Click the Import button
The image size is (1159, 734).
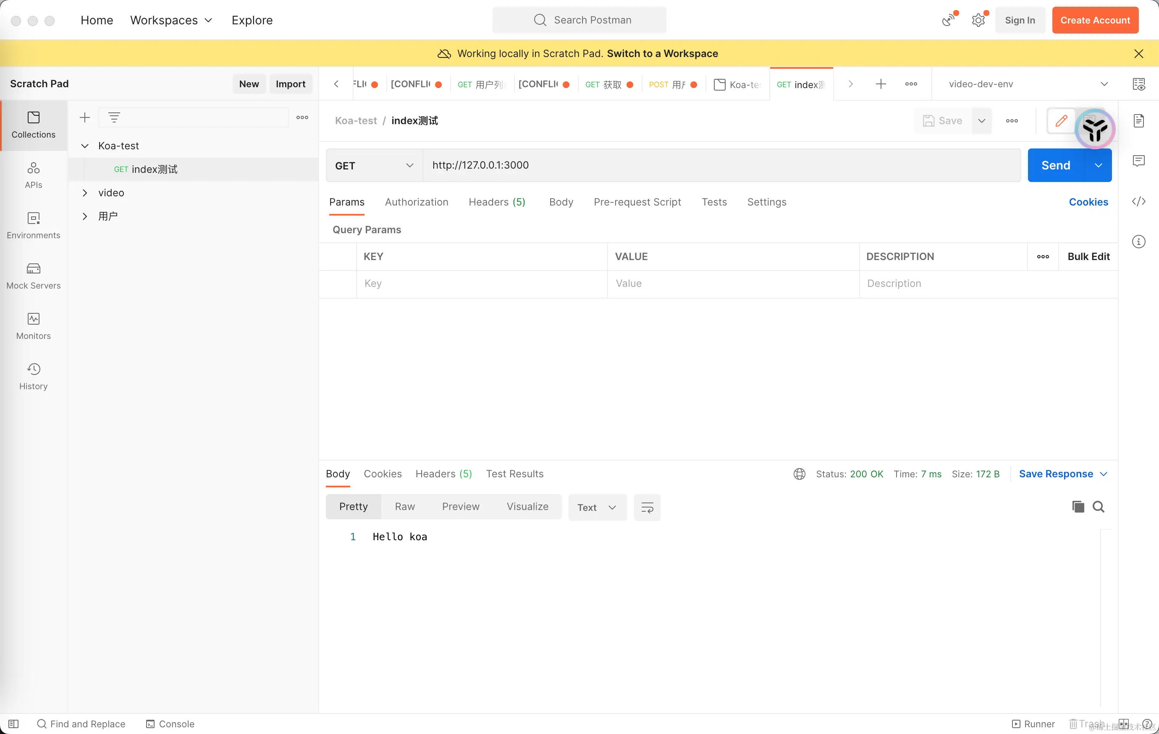pyautogui.click(x=290, y=84)
